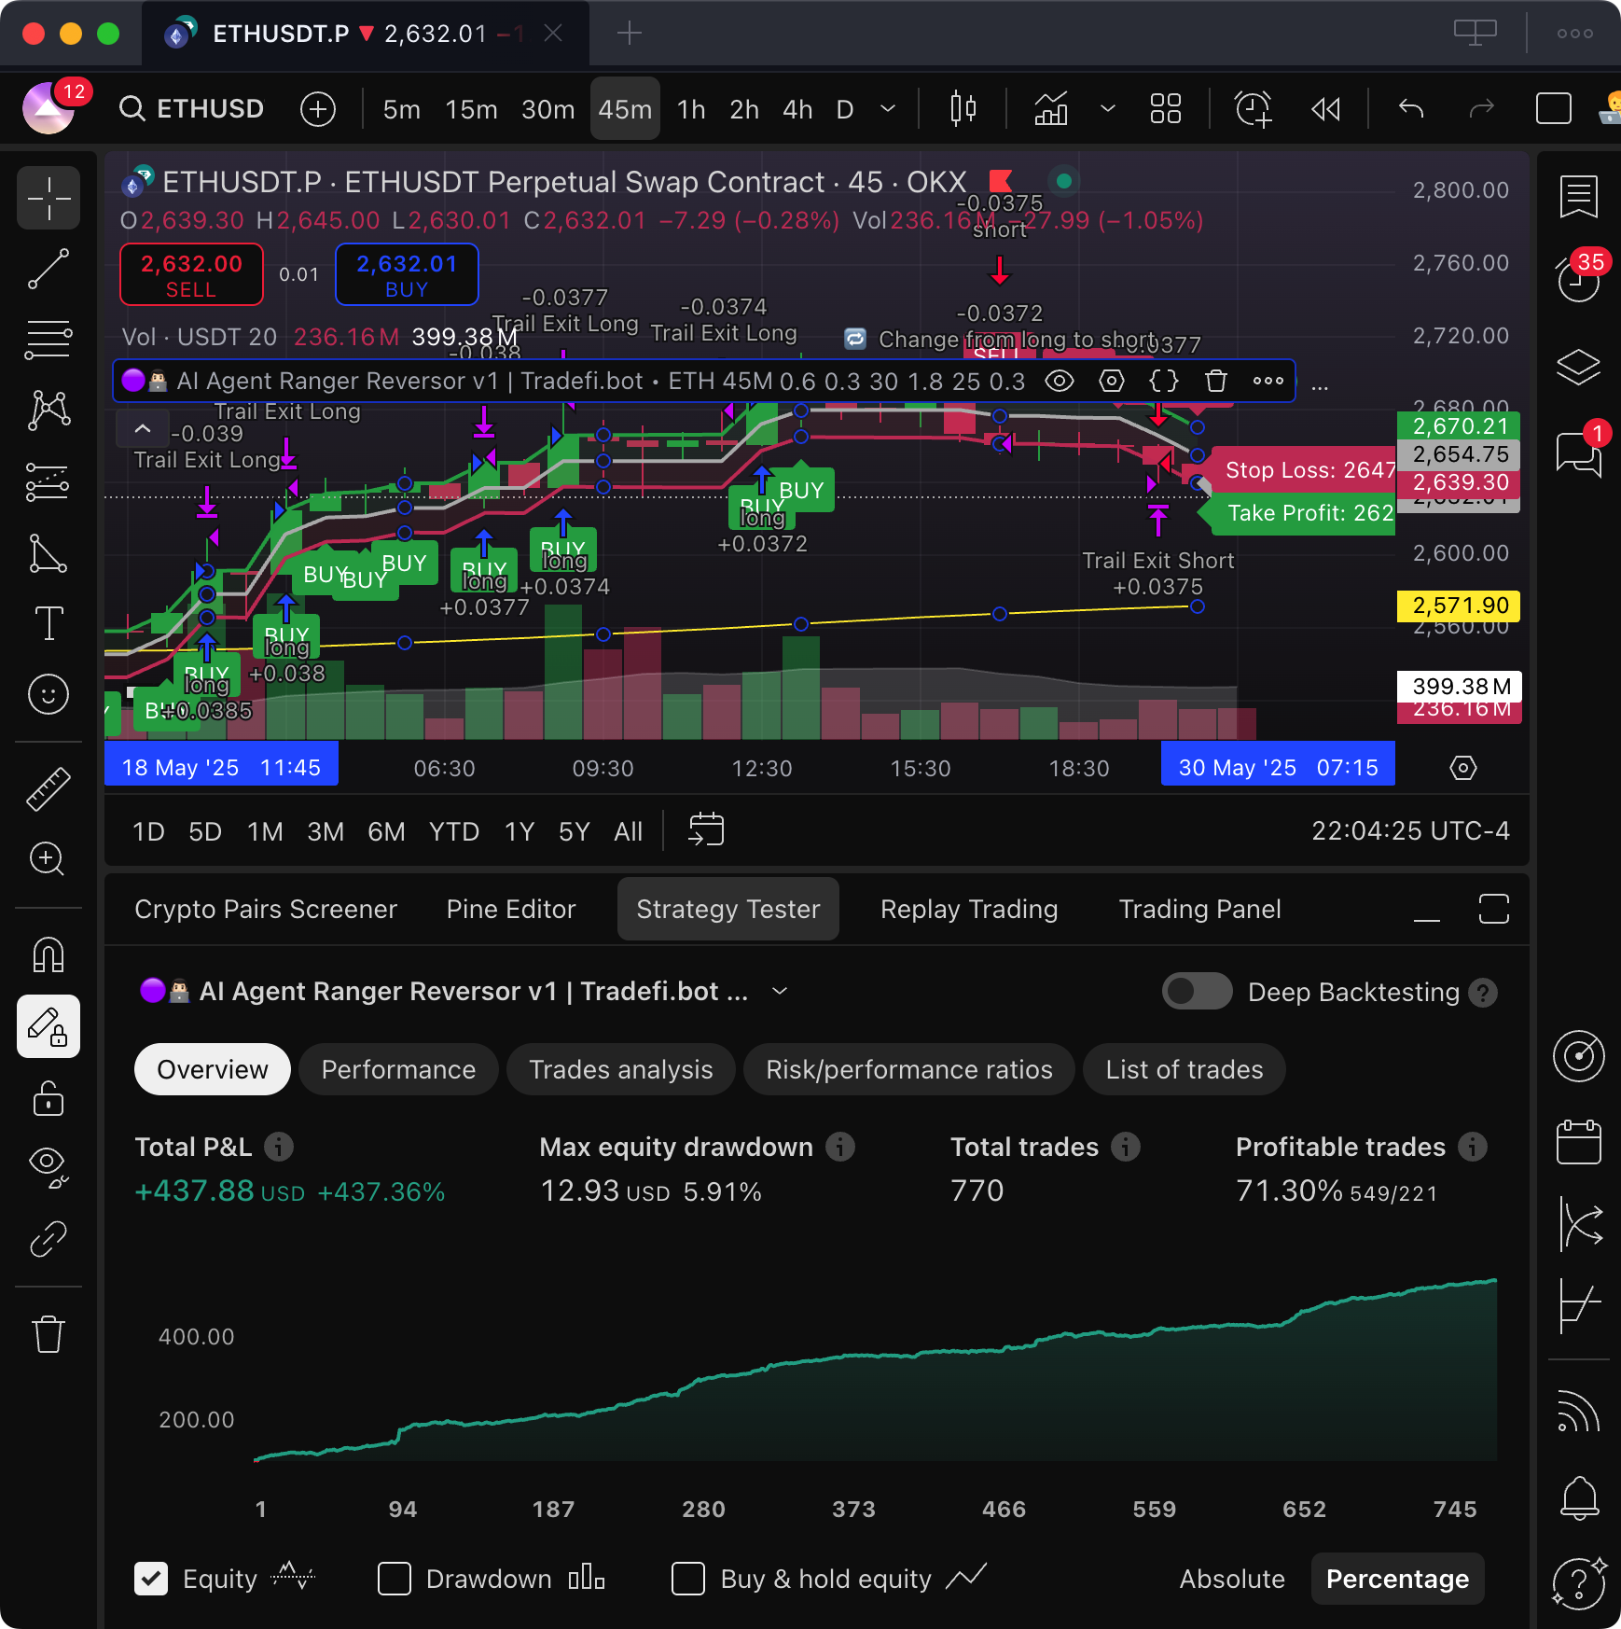The width and height of the screenshot is (1621, 1629).
Task: Collapse the indicator legend chevron
Action: [143, 429]
